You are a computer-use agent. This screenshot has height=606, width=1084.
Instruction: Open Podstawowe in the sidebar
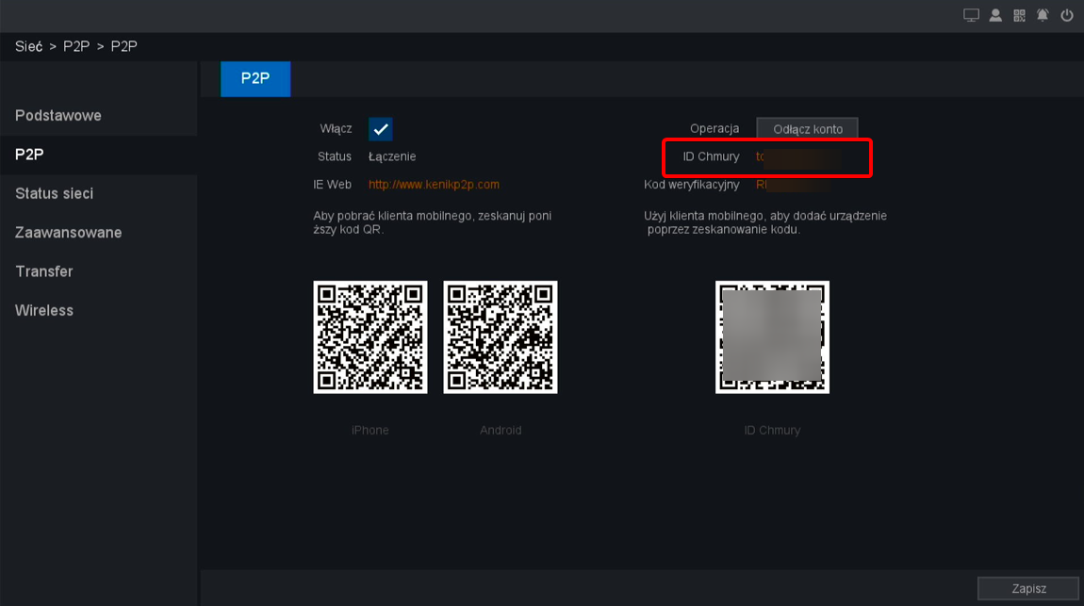(99, 115)
